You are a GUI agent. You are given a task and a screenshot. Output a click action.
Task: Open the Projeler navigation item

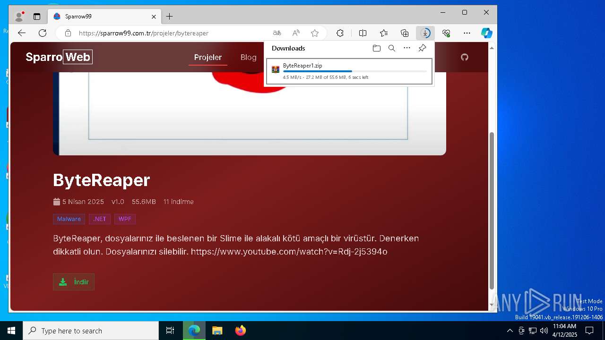[208, 57]
